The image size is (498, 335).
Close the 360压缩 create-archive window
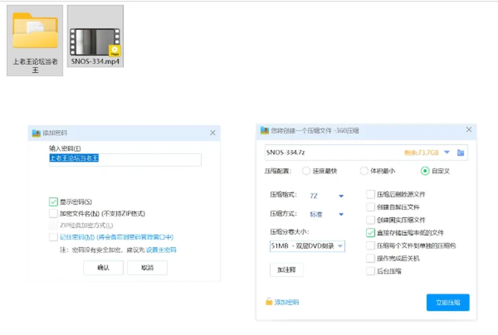tap(469, 130)
